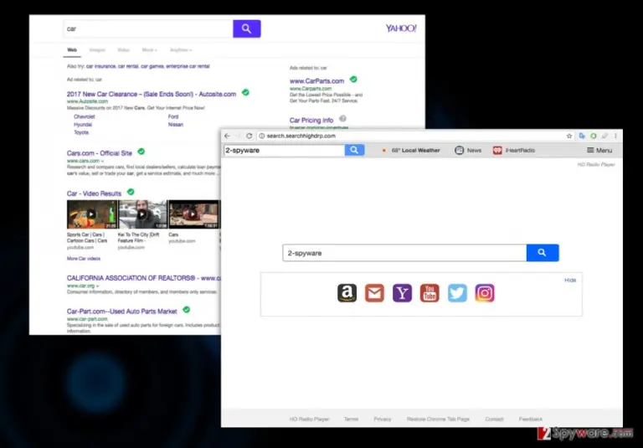Click the center 2-spyware search field
This screenshot has height=448, width=643.
coord(404,253)
